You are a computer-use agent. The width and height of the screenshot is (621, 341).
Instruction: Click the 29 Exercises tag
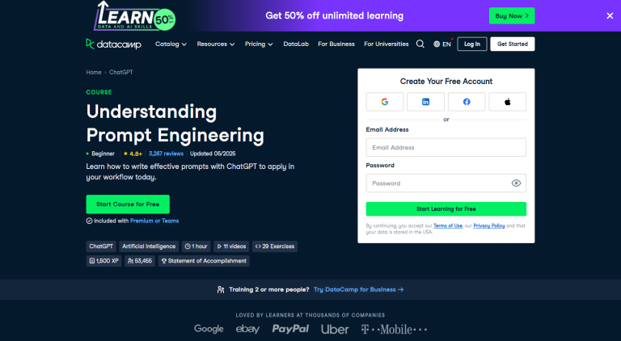(275, 246)
